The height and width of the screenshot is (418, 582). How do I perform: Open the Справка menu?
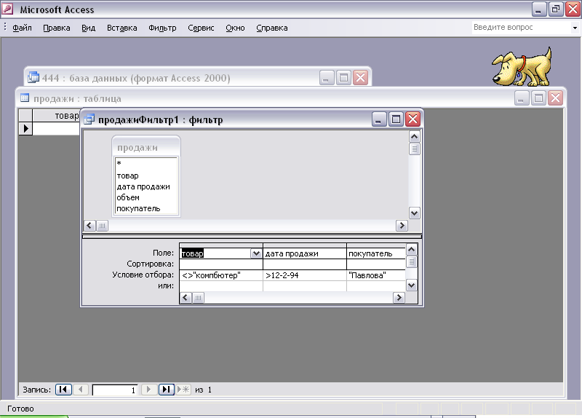point(271,28)
